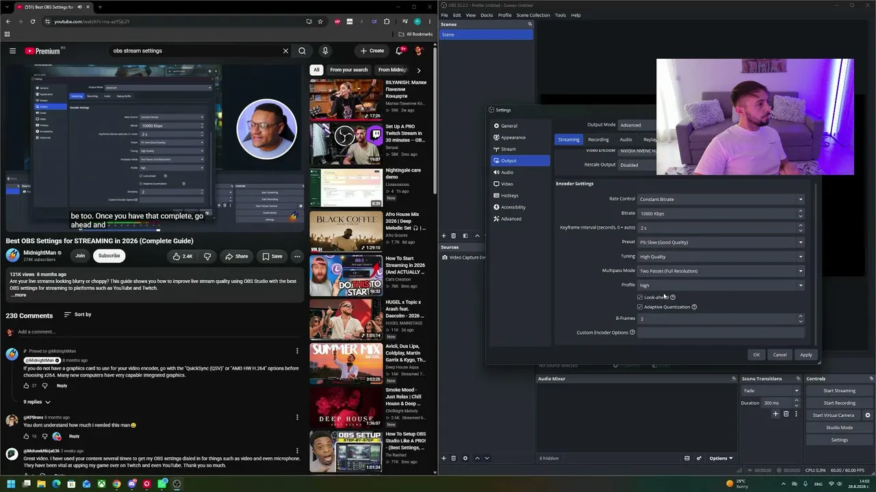
Task: Open source properties gear in Sources panel
Action: pyautogui.click(x=465, y=458)
